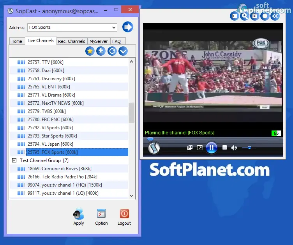Stop the video playback
Screen dimensions: 293x245
[x=224, y=148]
